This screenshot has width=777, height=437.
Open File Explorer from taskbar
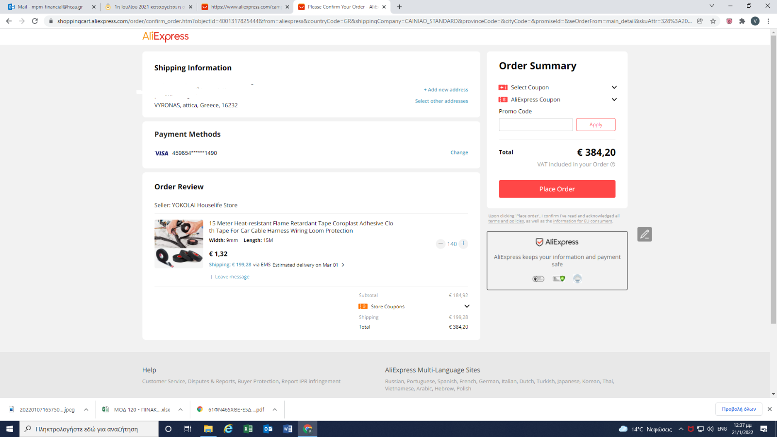[x=208, y=429]
